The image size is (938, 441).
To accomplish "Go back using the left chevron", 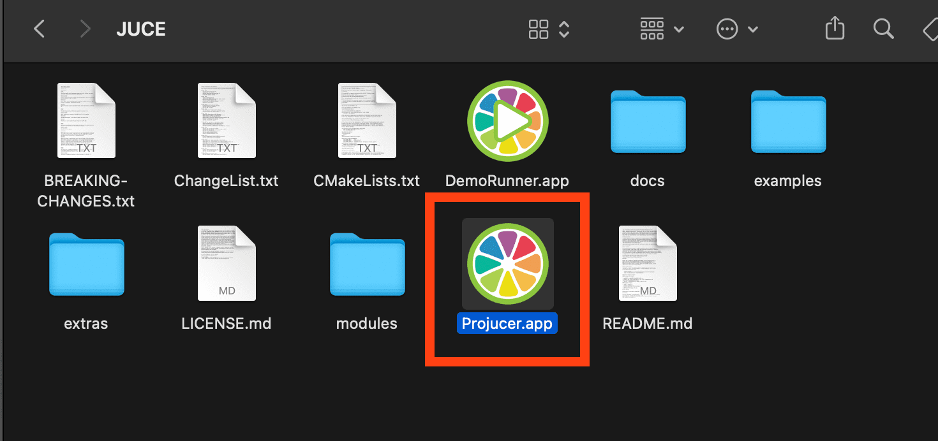I will pyautogui.click(x=40, y=29).
